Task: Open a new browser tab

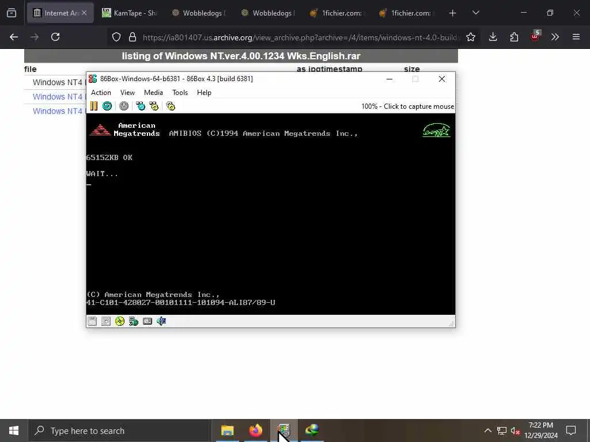Action: [453, 13]
